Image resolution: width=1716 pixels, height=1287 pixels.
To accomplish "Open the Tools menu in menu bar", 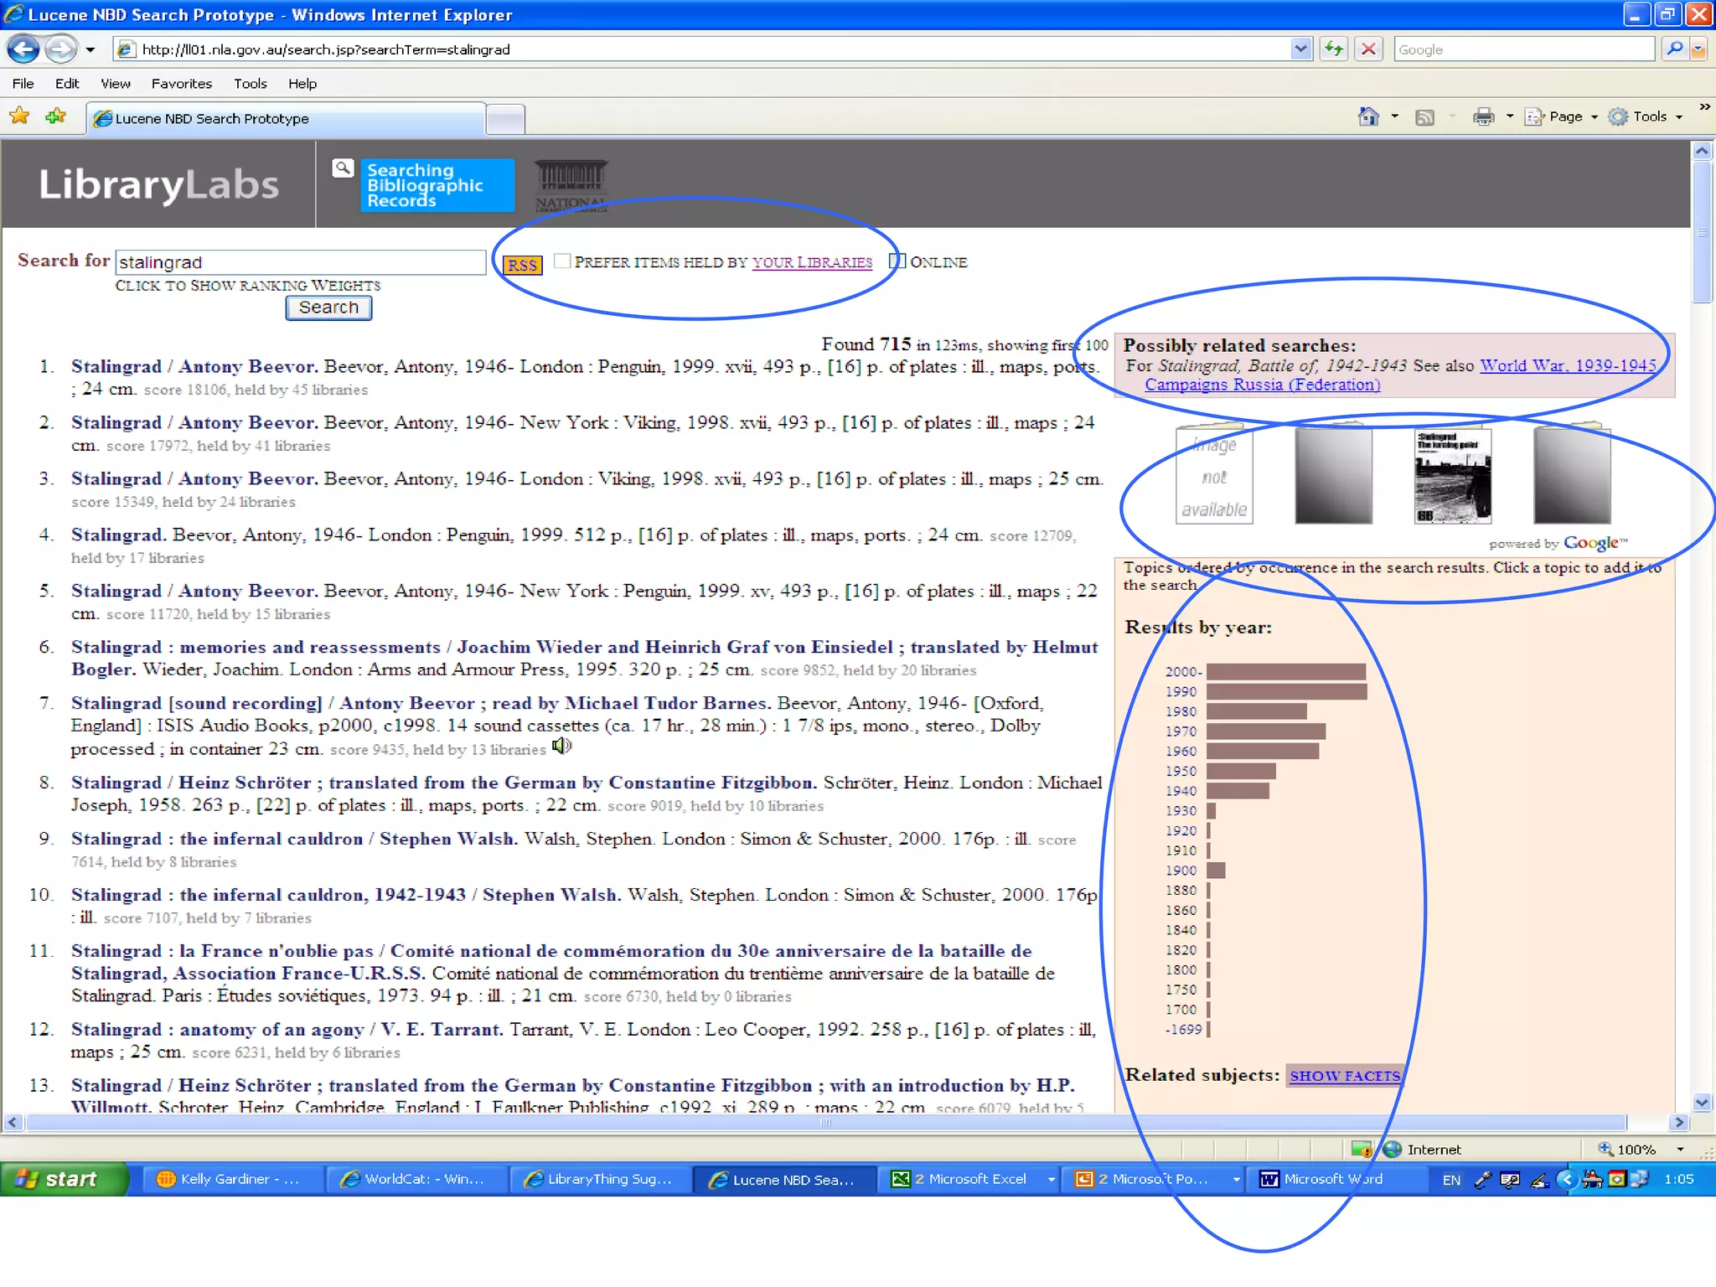I will click(x=250, y=84).
